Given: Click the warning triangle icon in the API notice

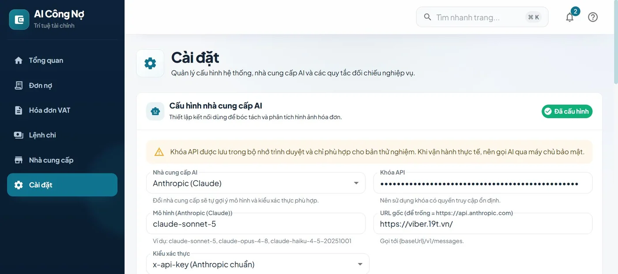Looking at the screenshot, I should tap(159, 152).
